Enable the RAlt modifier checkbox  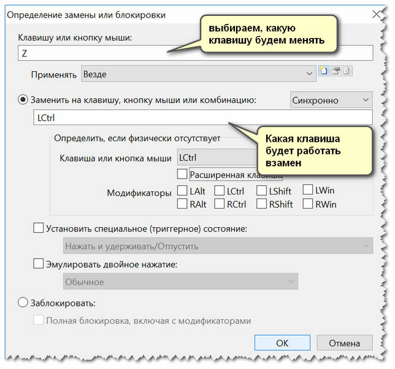pyautogui.click(x=182, y=204)
